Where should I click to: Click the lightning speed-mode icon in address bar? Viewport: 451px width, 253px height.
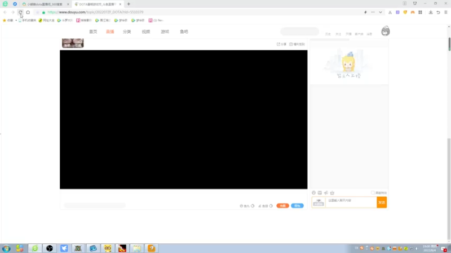(365, 12)
